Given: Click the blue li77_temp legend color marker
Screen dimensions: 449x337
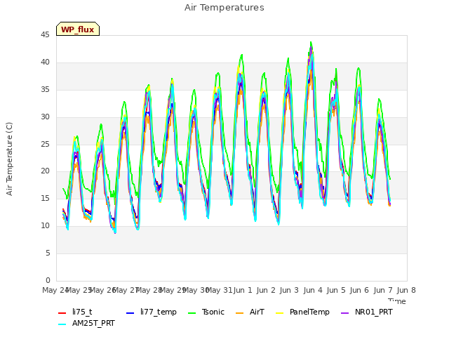Looking at the screenshot, I should (x=130, y=313).
